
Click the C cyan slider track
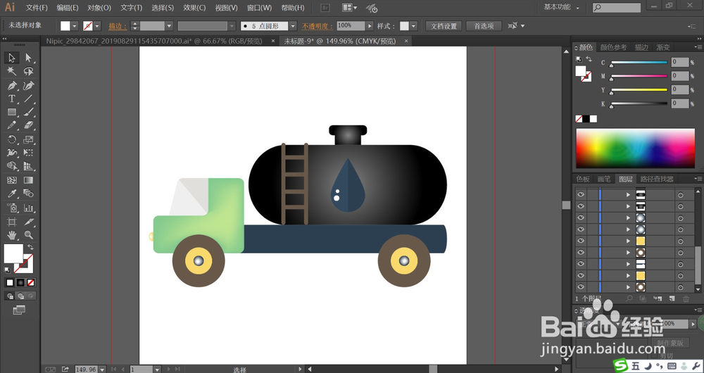pos(639,63)
